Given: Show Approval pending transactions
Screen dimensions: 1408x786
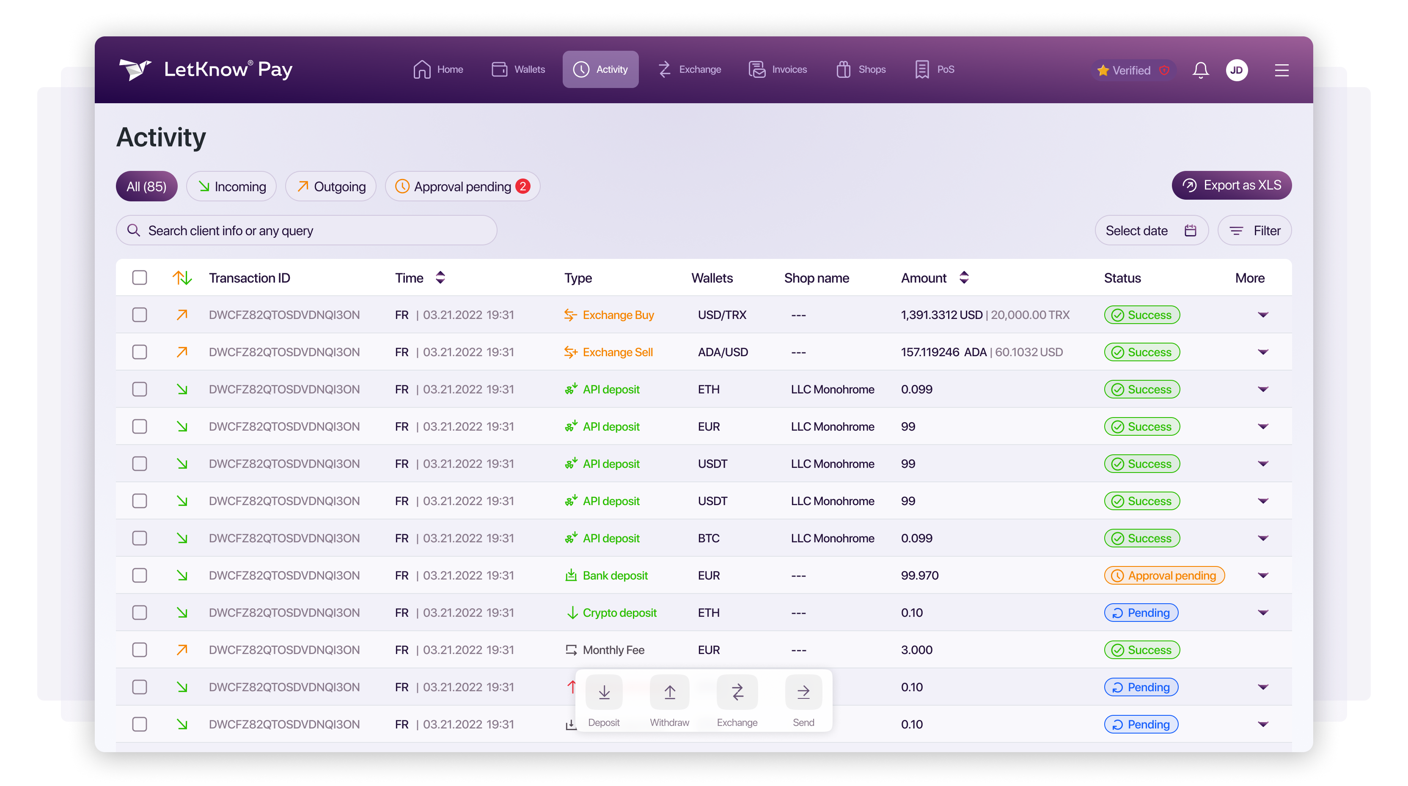Looking at the screenshot, I should coord(462,187).
